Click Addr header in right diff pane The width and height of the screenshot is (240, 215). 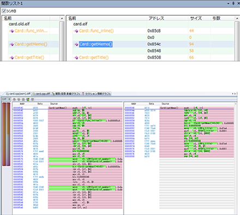point(134,104)
